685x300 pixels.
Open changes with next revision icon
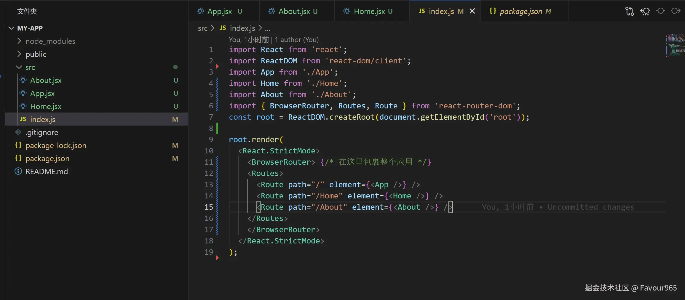676,11
